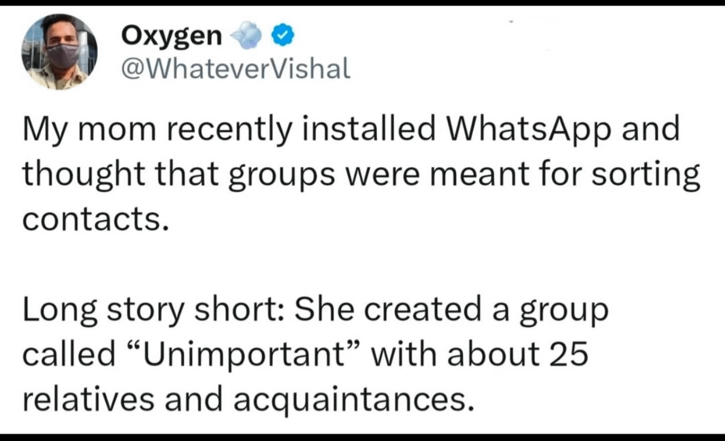This screenshot has height=441, width=725.
Task: Click the blue verified checkmark badge
Action: coord(282,36)
